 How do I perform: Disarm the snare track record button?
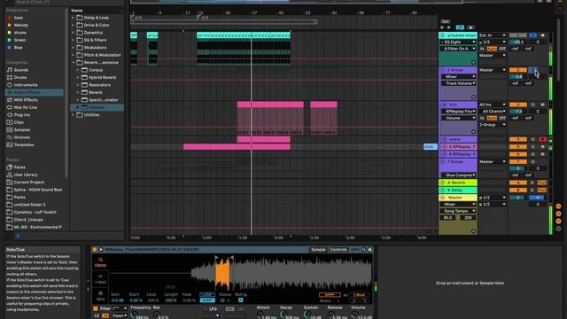click(x=542, y=139)
